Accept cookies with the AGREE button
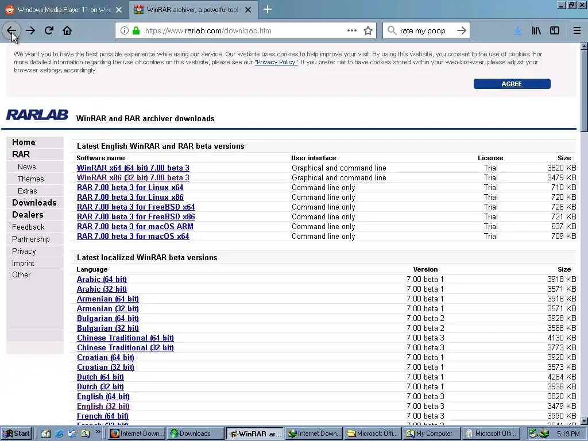The height and width of the screenshot is (441, 588). click(512, 84)
